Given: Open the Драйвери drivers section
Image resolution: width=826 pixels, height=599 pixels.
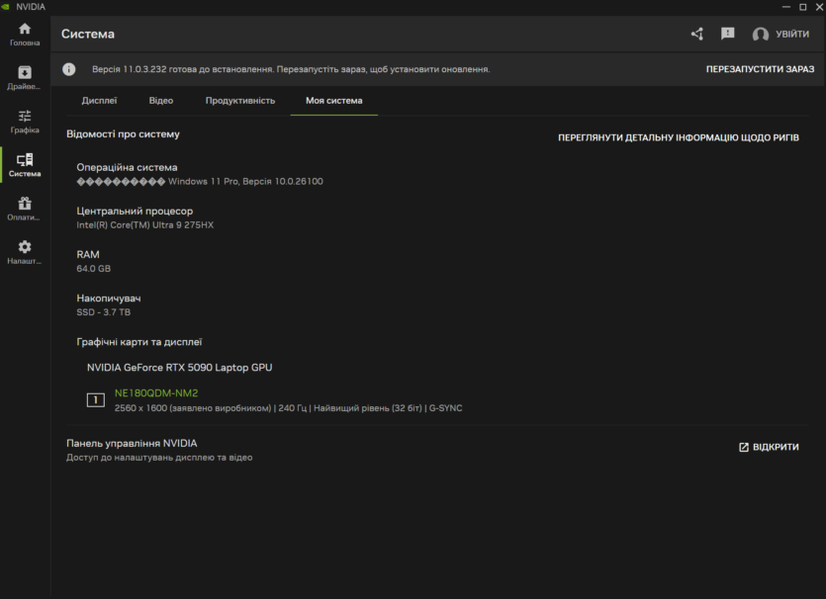Looking at the screenshot, I should [24, 78].
